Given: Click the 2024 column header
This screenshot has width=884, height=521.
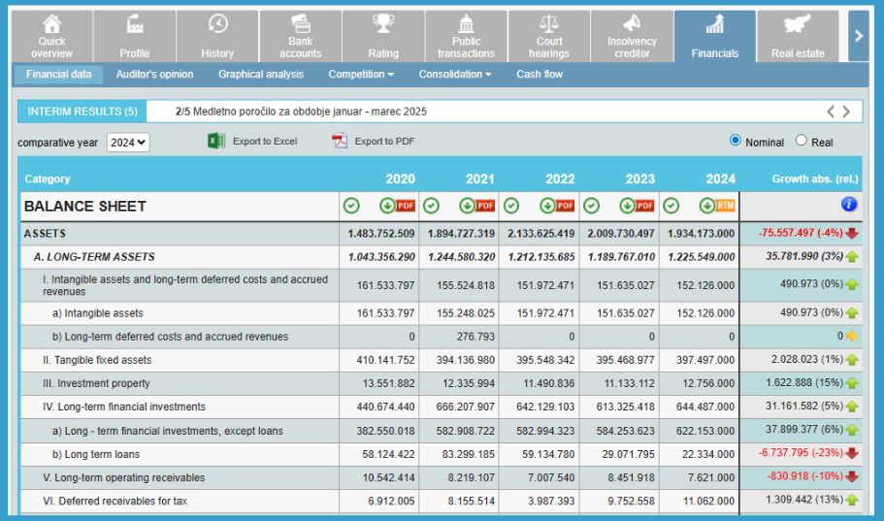Looking at the screenshot, I should click(721, 179).
